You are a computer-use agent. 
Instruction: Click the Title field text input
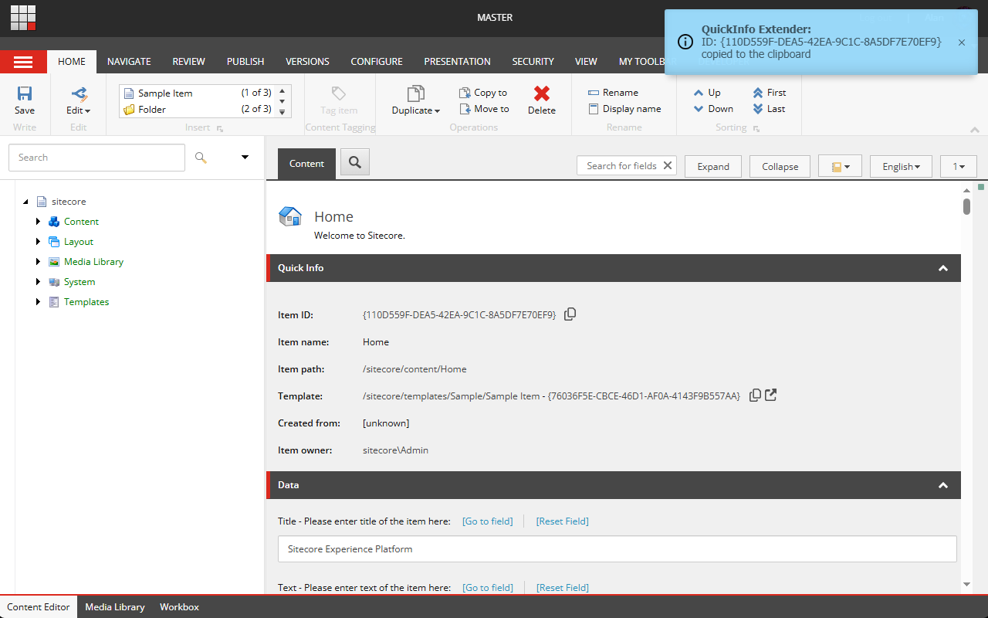pyautogui.click(x=617, y=549)
